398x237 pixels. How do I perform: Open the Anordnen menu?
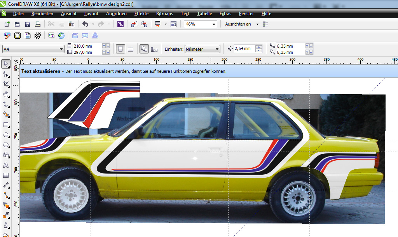[116, 14]
